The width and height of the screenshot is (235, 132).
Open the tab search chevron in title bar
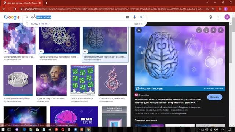(207, 3)
